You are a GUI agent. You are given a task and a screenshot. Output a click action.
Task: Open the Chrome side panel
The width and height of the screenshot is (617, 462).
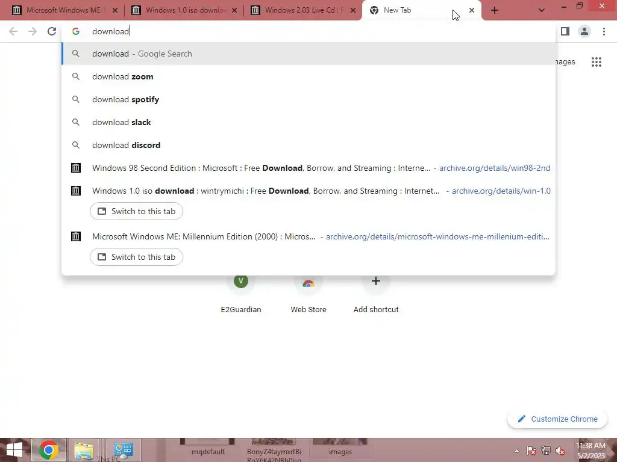point(565,31)
